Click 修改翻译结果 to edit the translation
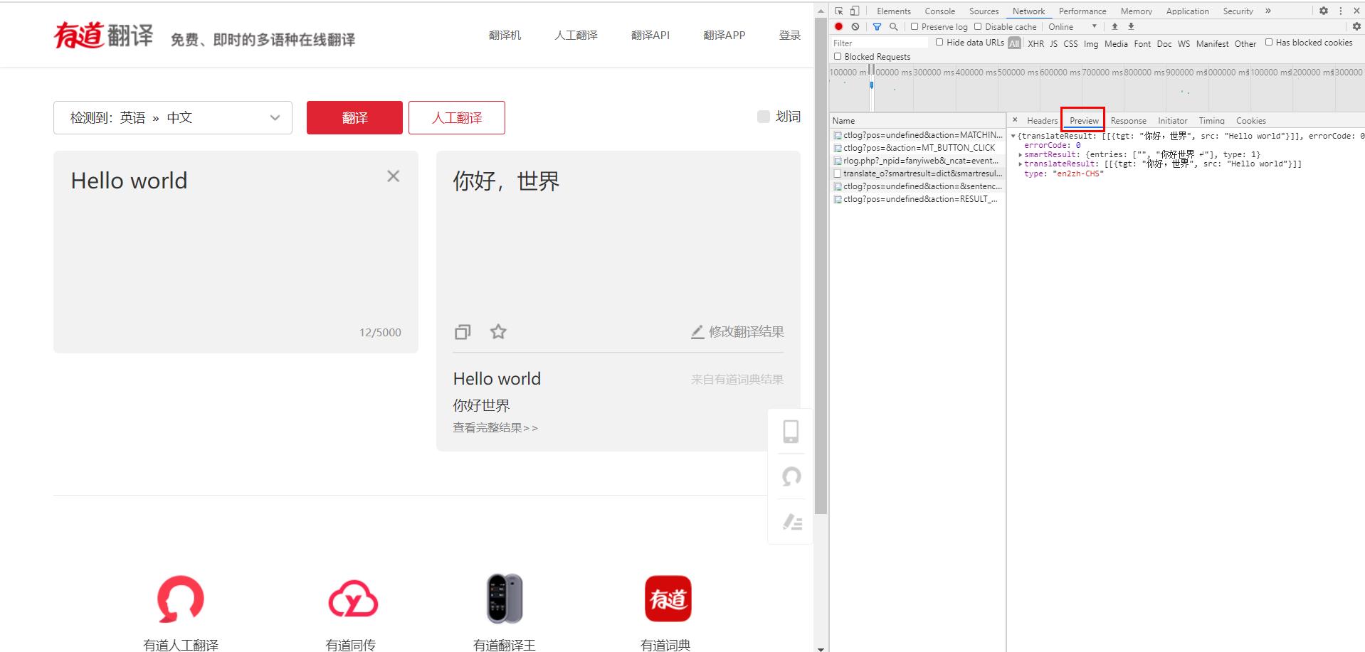This screenshot has height=652, width=1365. click(738, 331)
